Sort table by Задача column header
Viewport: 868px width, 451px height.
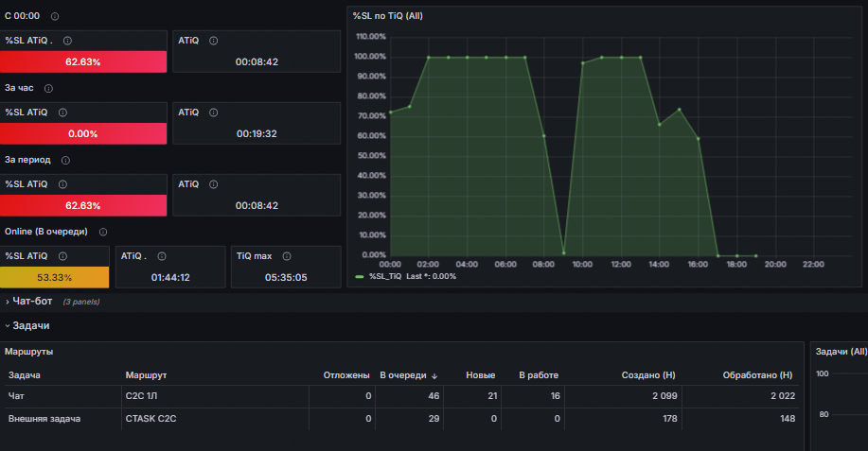tap(25, 375)
